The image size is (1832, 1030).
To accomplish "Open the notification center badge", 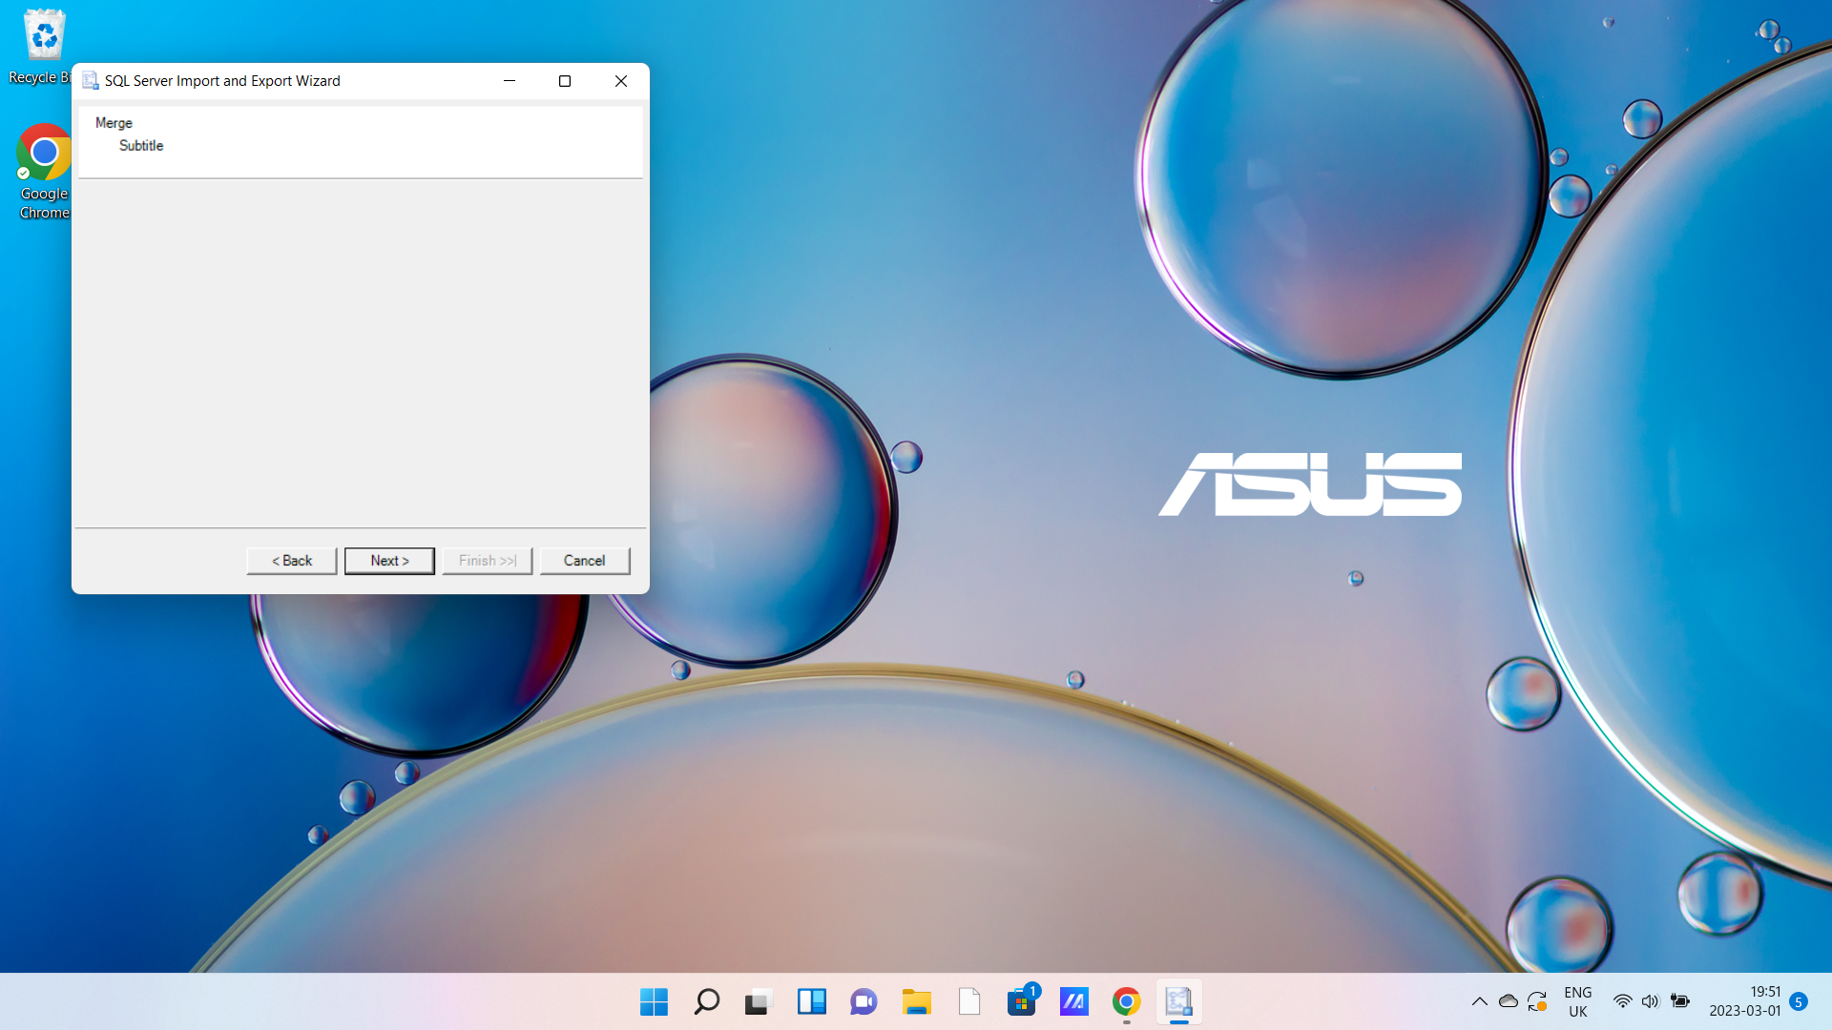I will 1799,1001.
